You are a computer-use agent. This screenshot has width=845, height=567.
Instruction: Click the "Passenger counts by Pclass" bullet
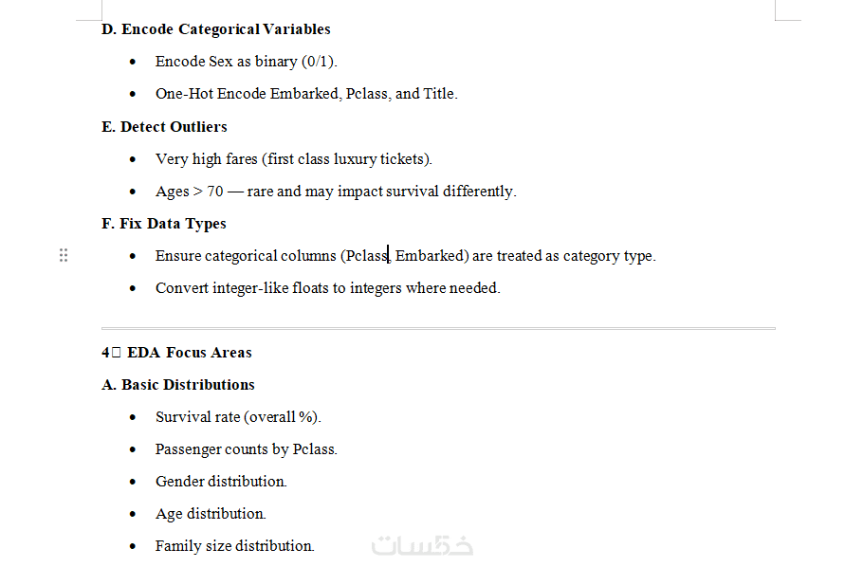tap(246, 449)
